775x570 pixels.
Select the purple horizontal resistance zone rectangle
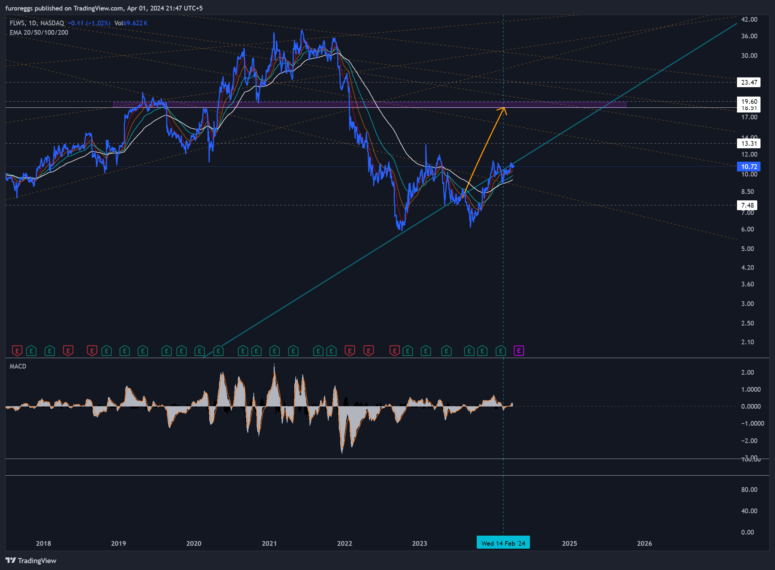point(370,105)
